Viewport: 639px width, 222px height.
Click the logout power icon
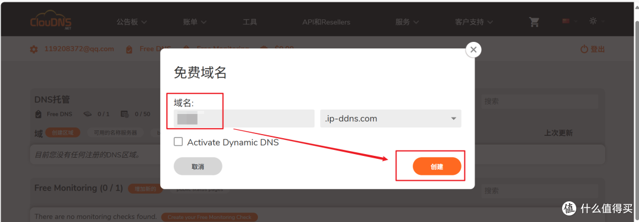click(585, 49)
